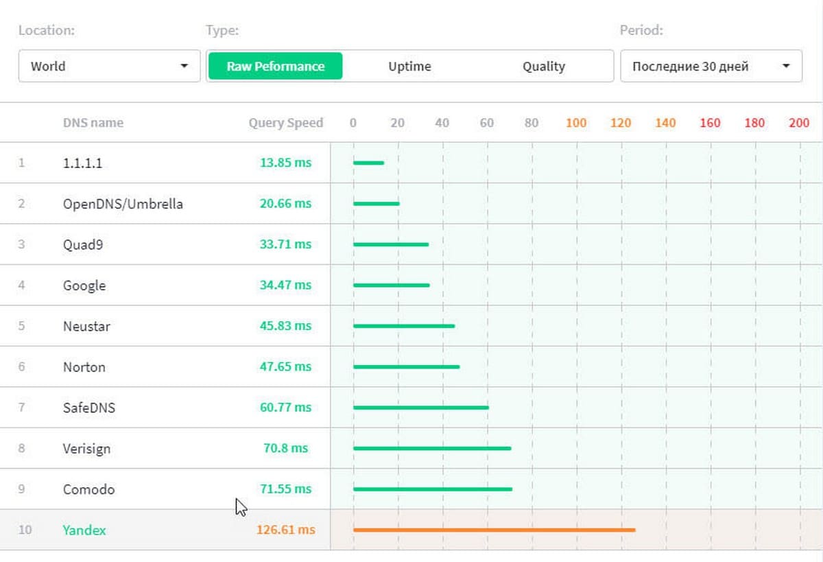Click the OpenDNS/Umbrella entry
Viewport: 823px width, 562px height.
[x=123, y=204]
